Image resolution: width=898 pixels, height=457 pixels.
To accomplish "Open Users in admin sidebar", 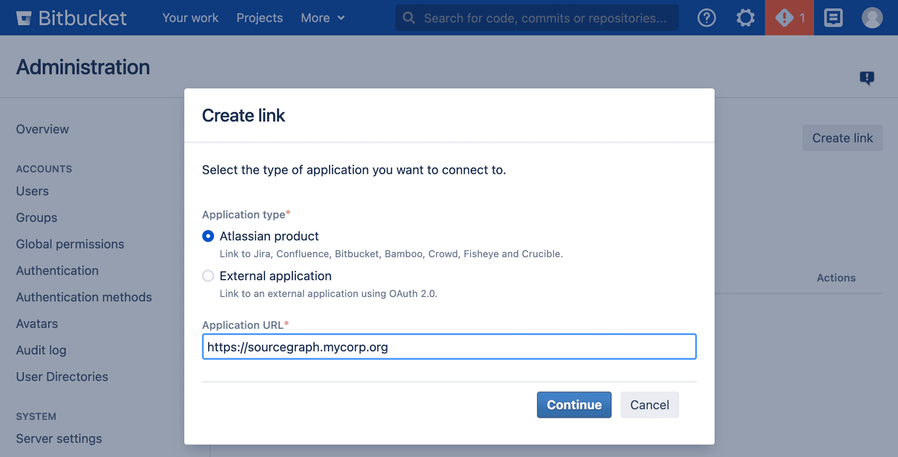I will (32, 191).
